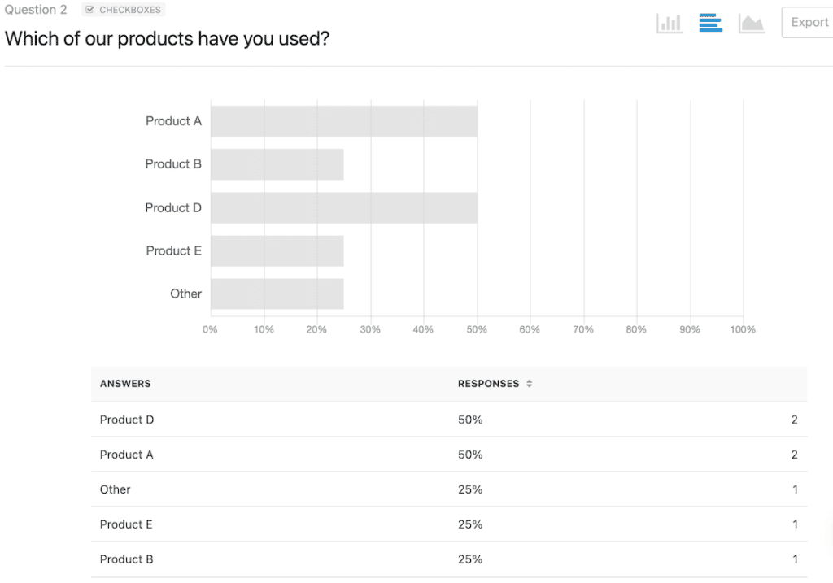Click the Question 2 label
Image resolution: width=833 pixels, height=583 pixels.
click(x=35, y=9)
